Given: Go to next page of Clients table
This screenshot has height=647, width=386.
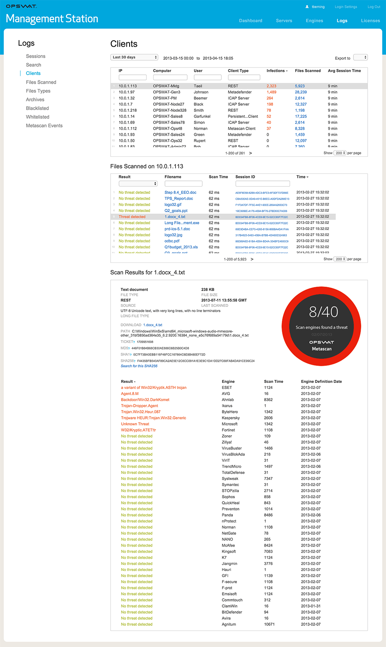Looking at the screenshot, I should pos(250,153).
